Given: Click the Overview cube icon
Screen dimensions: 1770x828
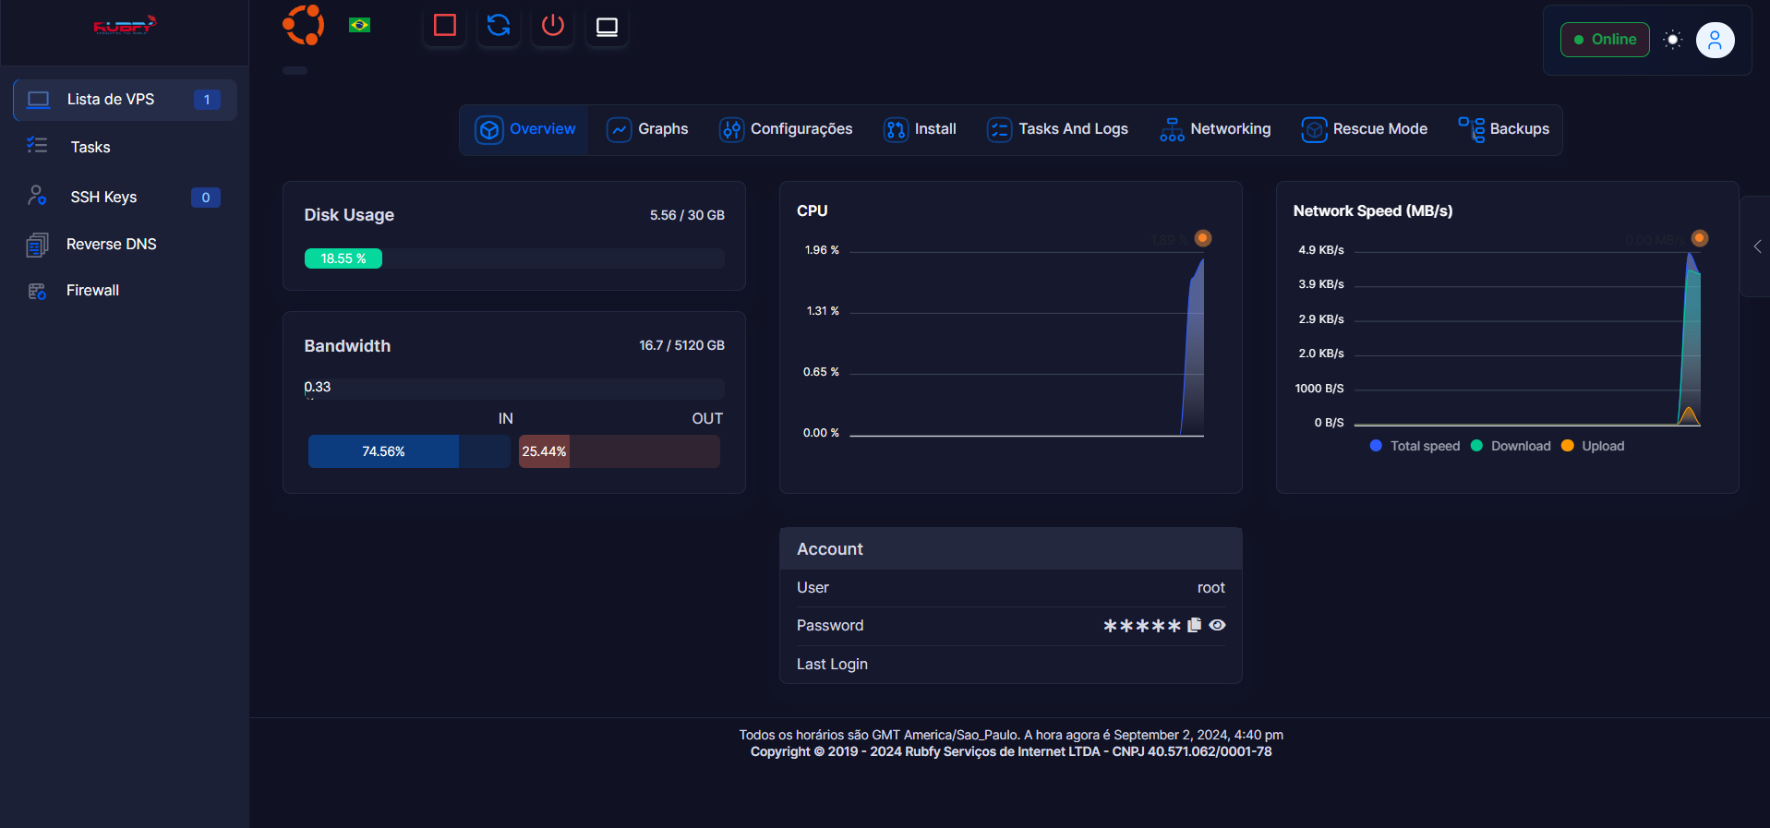Looking at the screenshot, I should 489,130.
